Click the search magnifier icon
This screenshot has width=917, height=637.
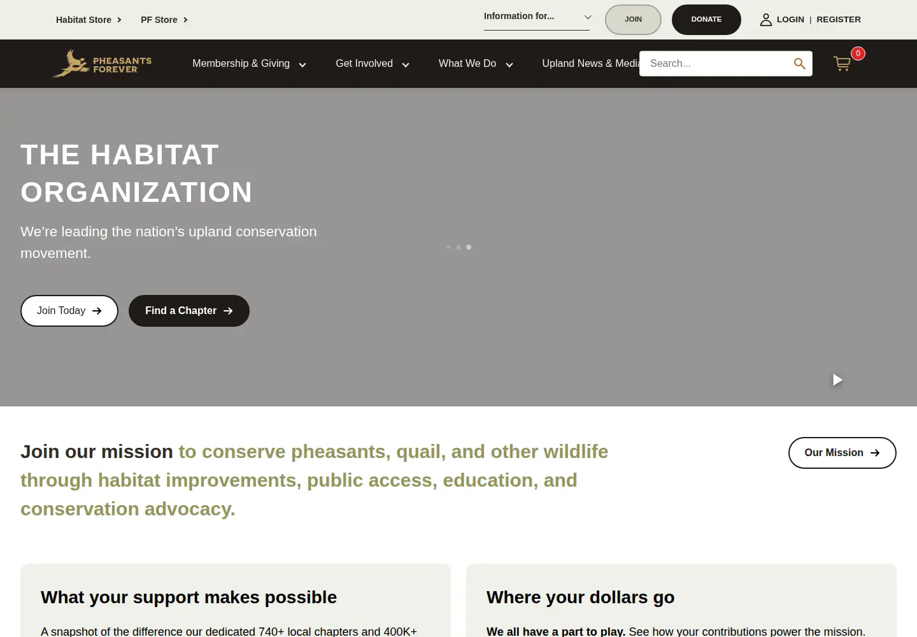pos(799,64)
